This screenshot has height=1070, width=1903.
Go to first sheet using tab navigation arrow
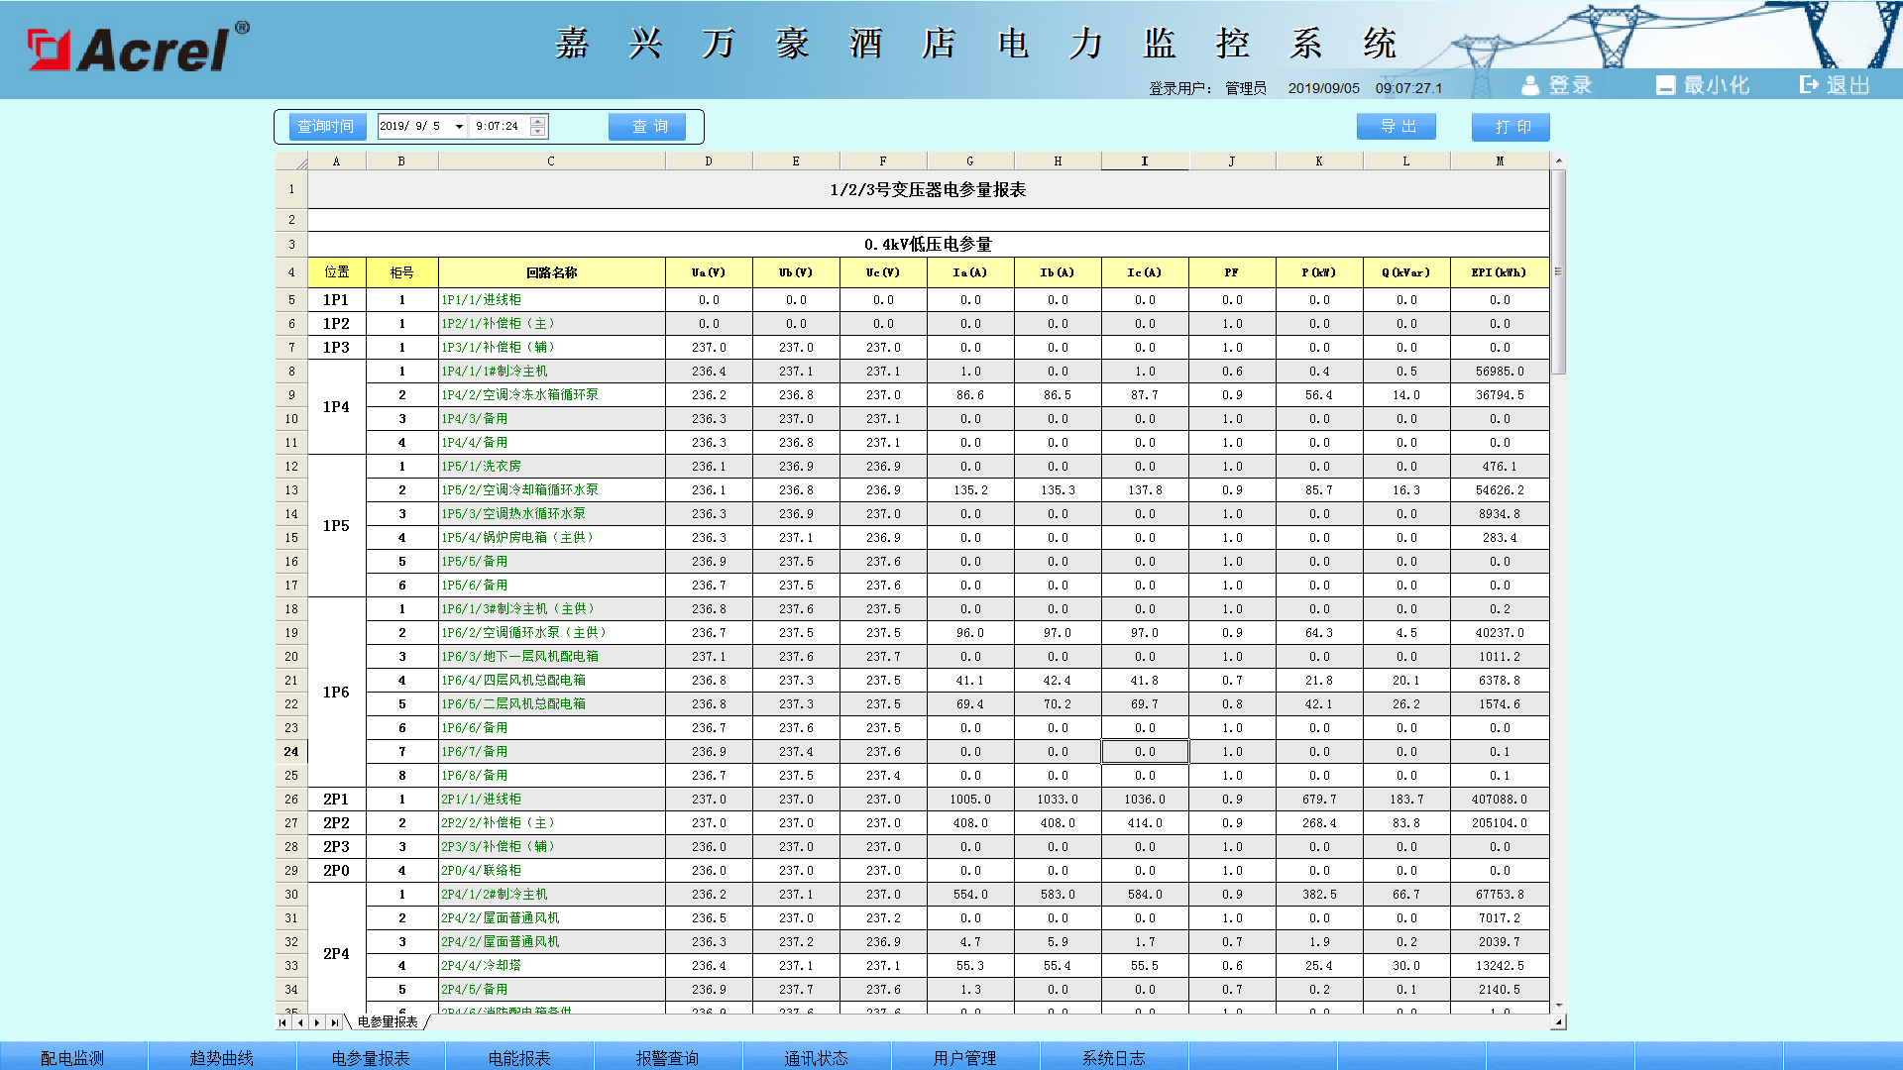click(x=283, y=1022)
